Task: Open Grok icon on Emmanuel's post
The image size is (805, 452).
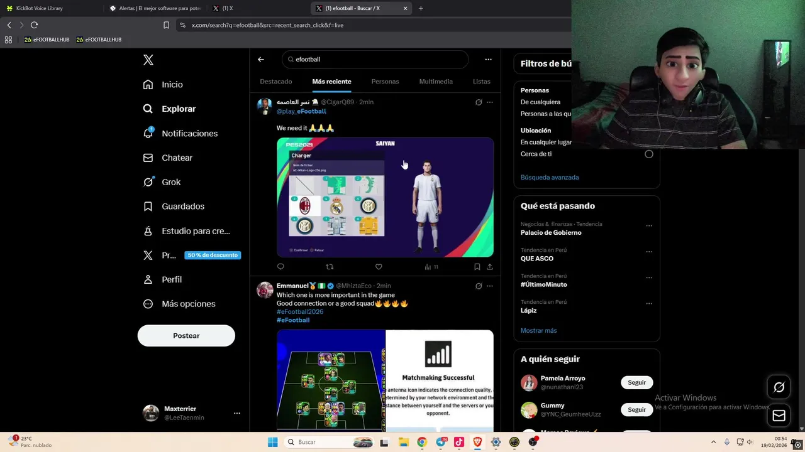Action: point(479,286)
